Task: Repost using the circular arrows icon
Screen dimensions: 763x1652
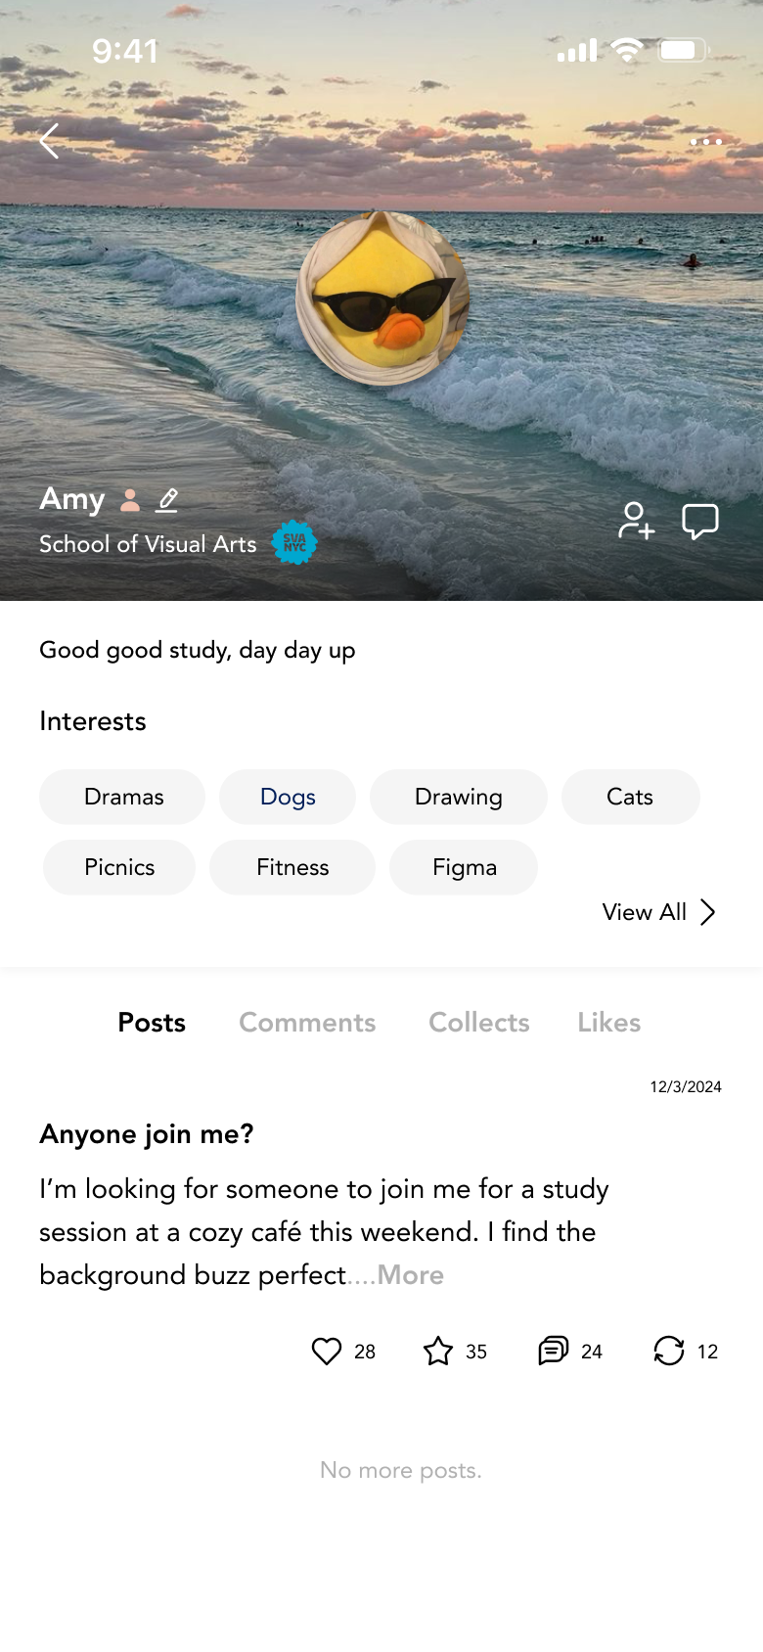Action: (669, 1352)
